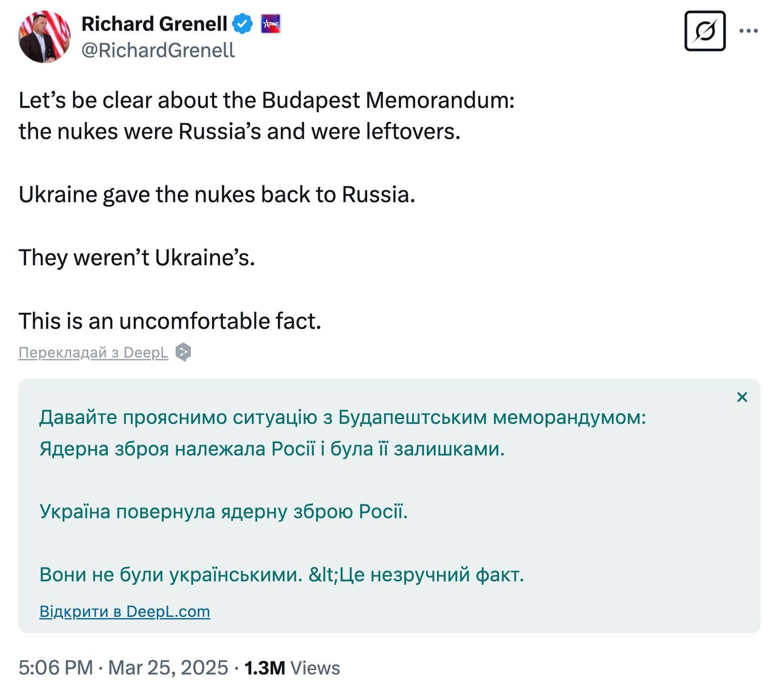Viewport: 778px width, 696px height.
Task: Open the 'Відкрити в DeepL.com' link
Action: tap(125, 611)
